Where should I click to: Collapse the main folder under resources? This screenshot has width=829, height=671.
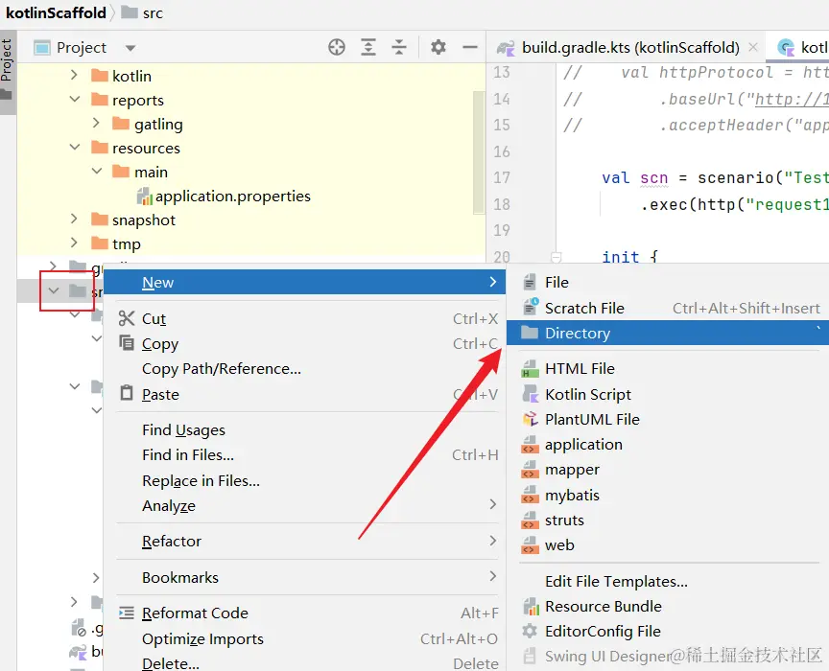click(x=97, y=172)
